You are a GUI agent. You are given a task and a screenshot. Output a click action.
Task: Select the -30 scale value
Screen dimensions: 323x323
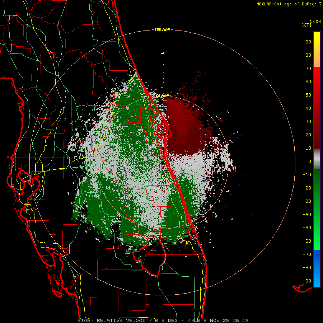pyautogui.click(x=307, y=201)
